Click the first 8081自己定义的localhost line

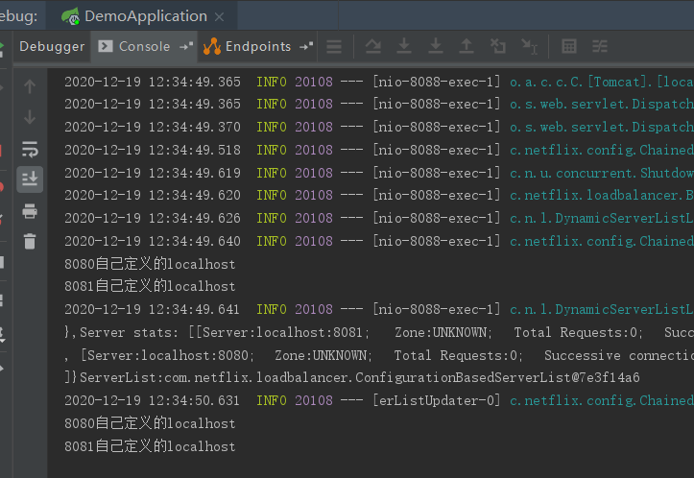150,286
